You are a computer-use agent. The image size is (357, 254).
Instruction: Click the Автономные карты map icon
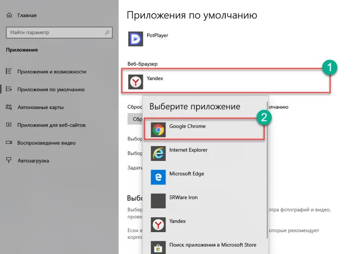click(x=9, y=107)
